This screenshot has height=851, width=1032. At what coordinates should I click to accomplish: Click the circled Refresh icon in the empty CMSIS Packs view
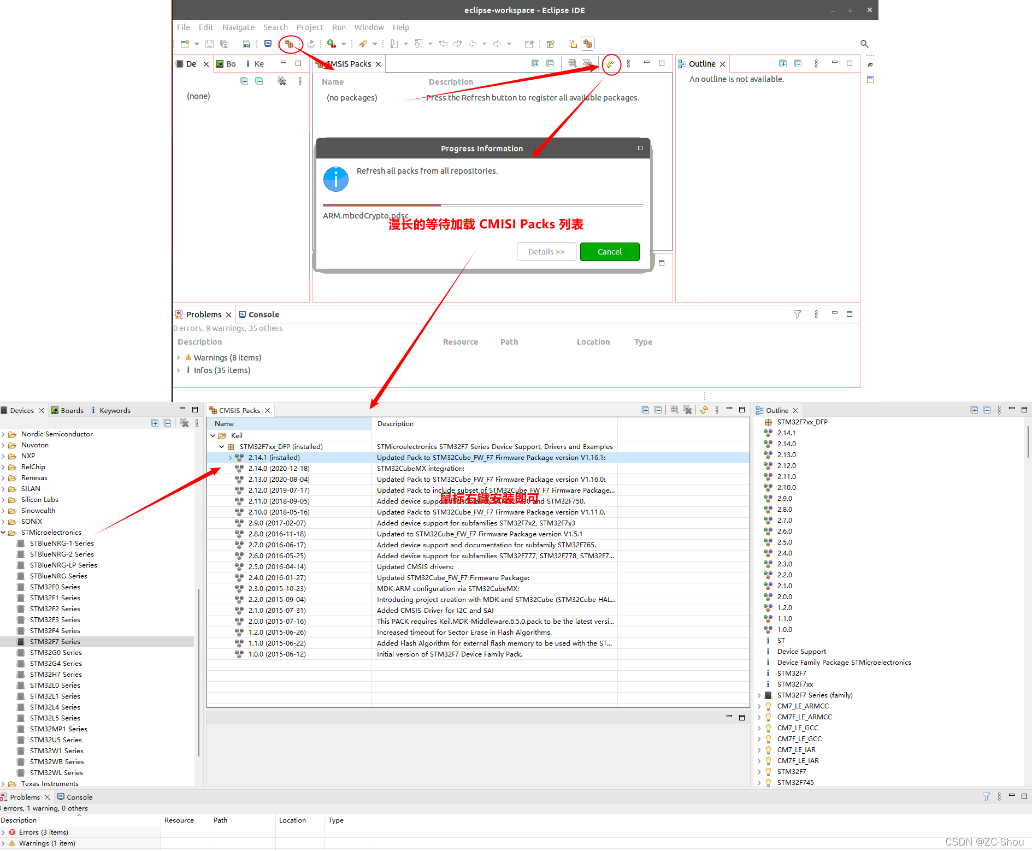[x=610, y=64]
